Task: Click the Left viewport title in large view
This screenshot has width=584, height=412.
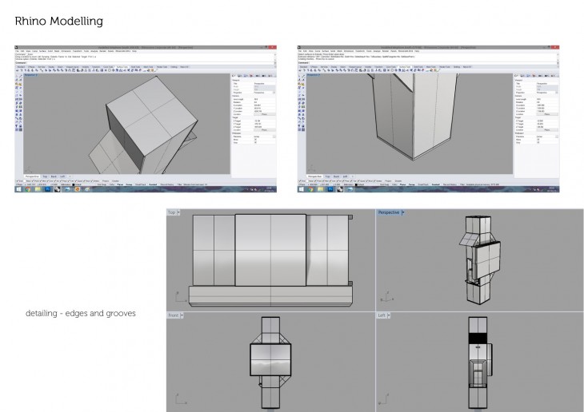Action: tap(383, 315)
